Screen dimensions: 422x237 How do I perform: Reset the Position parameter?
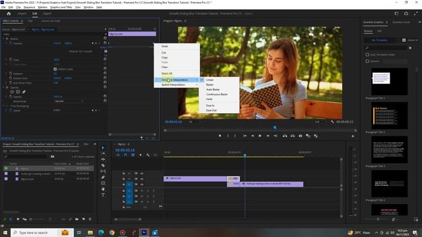point(105,43)
